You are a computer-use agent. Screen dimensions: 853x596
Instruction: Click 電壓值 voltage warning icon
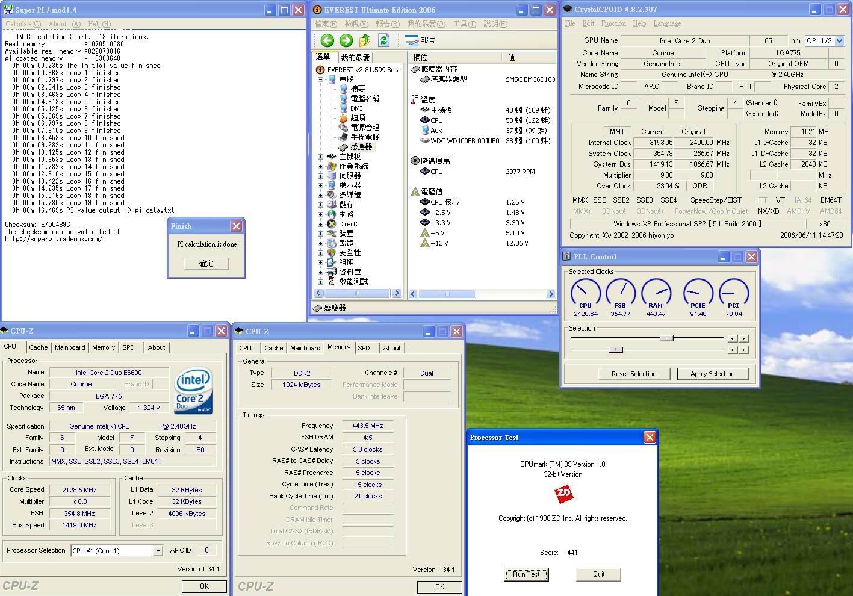pyautogui.click(x=415, y=191)
